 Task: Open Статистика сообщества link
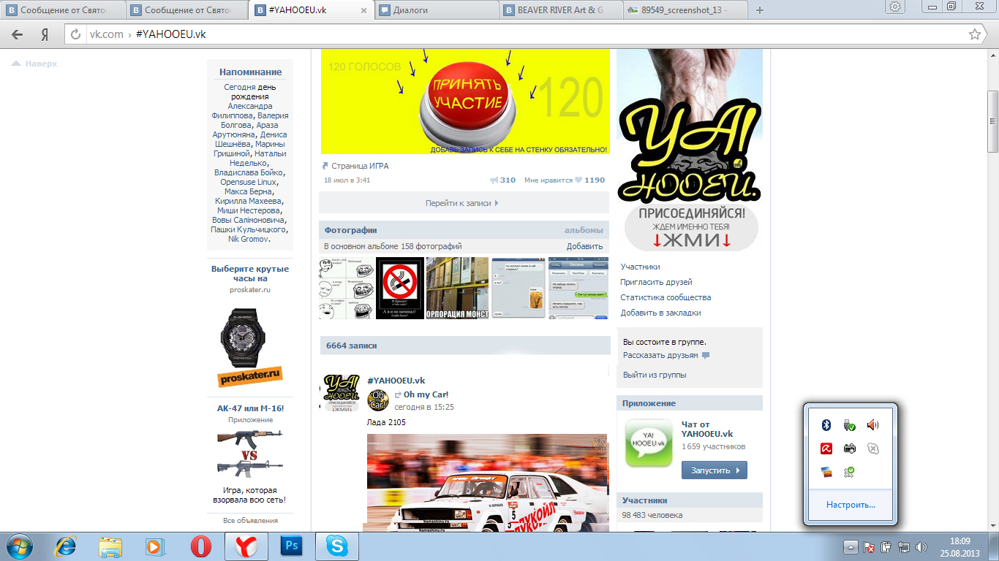(666, 297)
